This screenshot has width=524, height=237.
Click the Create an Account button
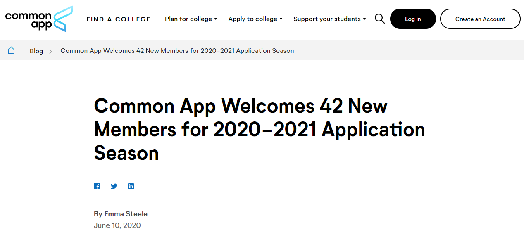tap(480, 19)
